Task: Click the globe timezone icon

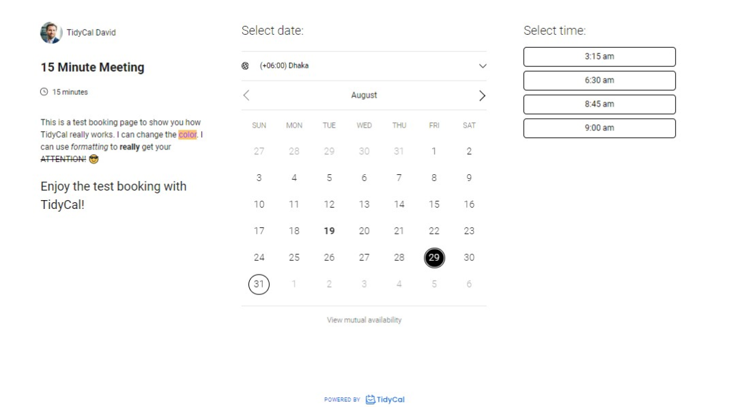Action: [246, 66]
